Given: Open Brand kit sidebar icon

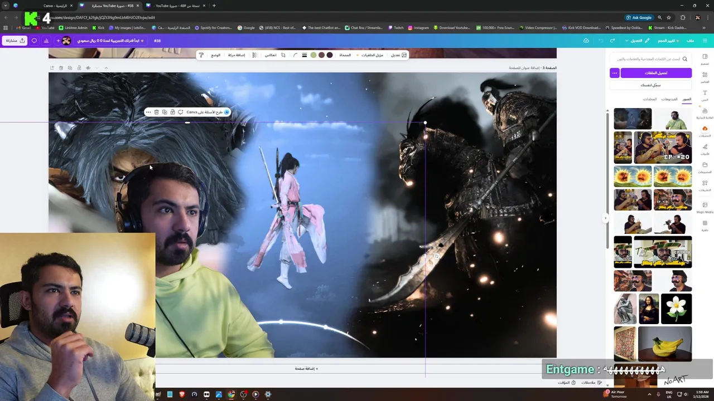Looking at the screenshot, I should click(x=705, y=113).
